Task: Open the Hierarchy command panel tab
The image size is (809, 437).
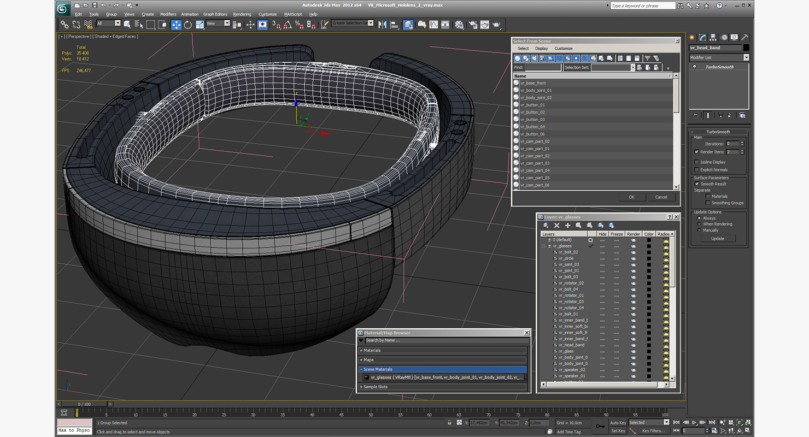Action: (x=714, y=38)
